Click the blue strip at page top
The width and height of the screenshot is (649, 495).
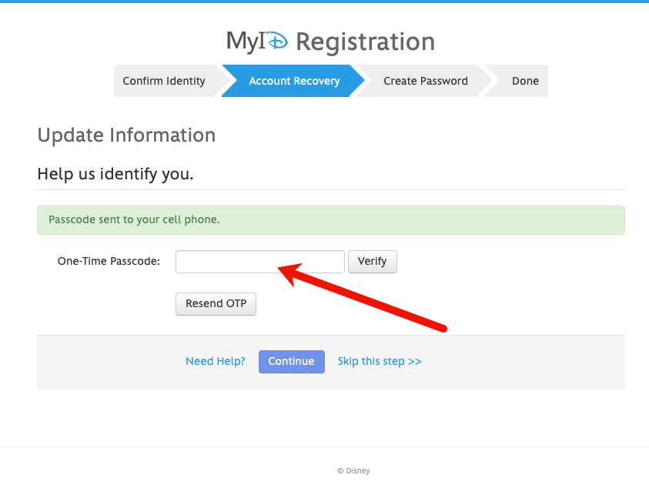(324, 2)
